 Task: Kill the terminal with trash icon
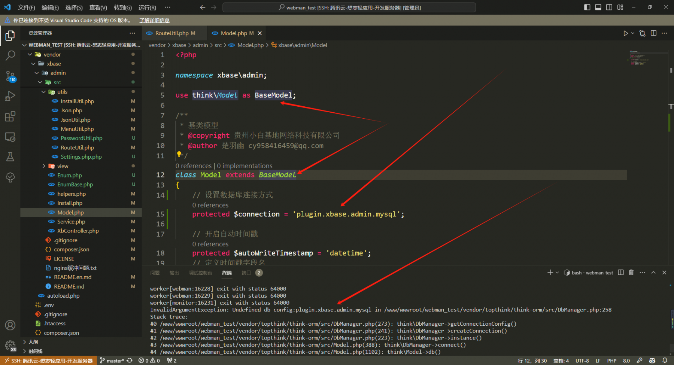[x=631, y=273]
